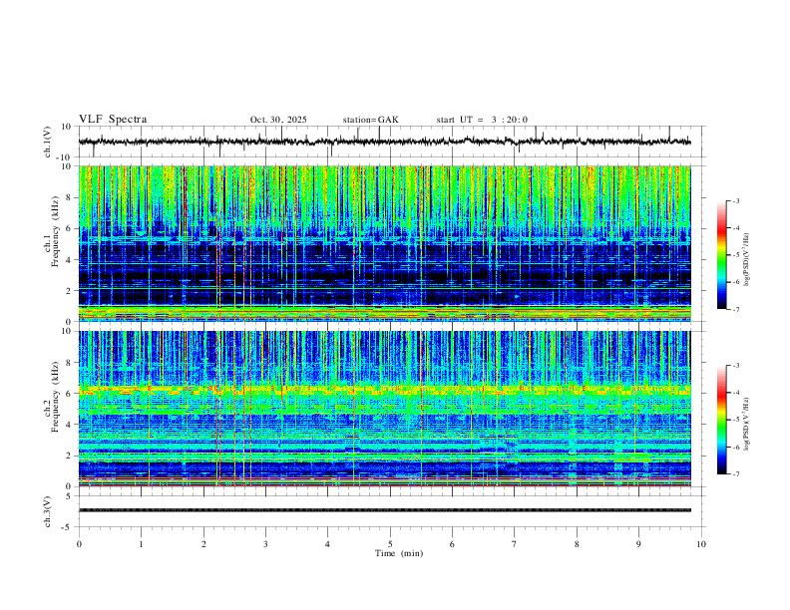Click the time-axis tick label "5"
The image size is (790, 610).
coord(390,544)
